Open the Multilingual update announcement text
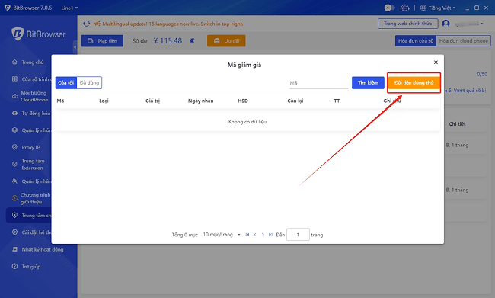 point(173,24)
